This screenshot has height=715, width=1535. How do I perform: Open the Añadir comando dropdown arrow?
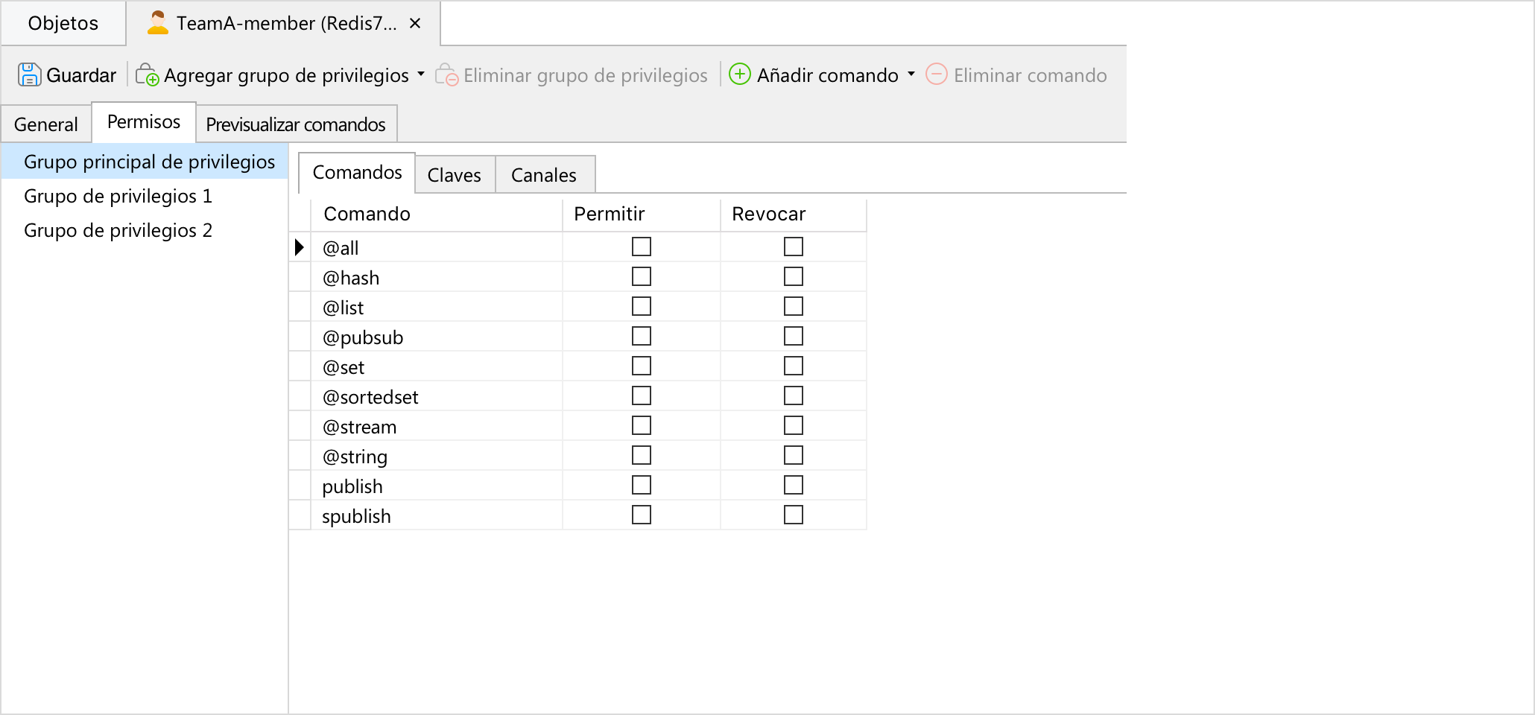[x=911, y=74]
